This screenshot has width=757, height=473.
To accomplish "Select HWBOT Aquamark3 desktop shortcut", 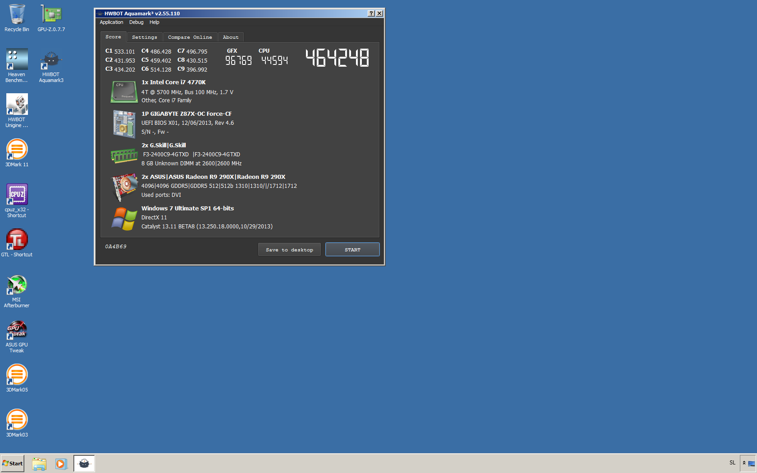I will tap(51, 66).
